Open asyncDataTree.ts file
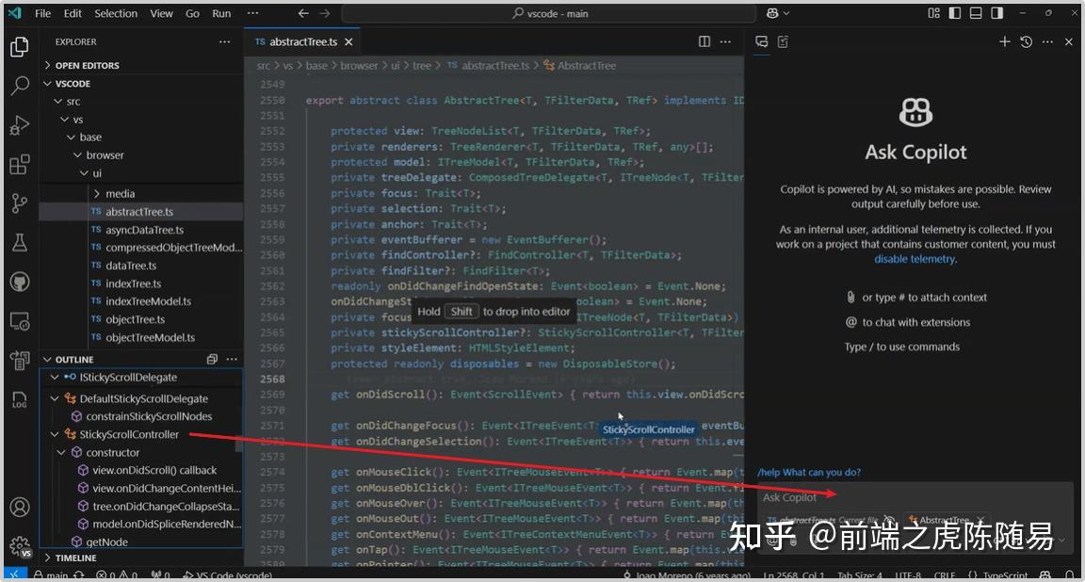The height and width of the screenshot is (582, 1085). pos(144,230)
